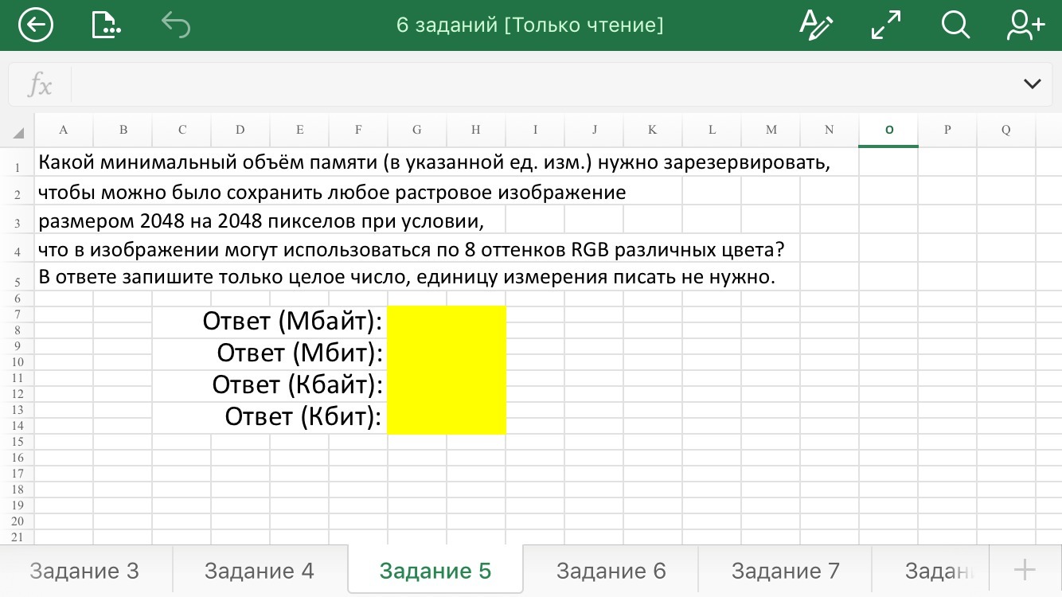Open the Задание 6 sheet tab
The image size is (1062, 597).
611,571
